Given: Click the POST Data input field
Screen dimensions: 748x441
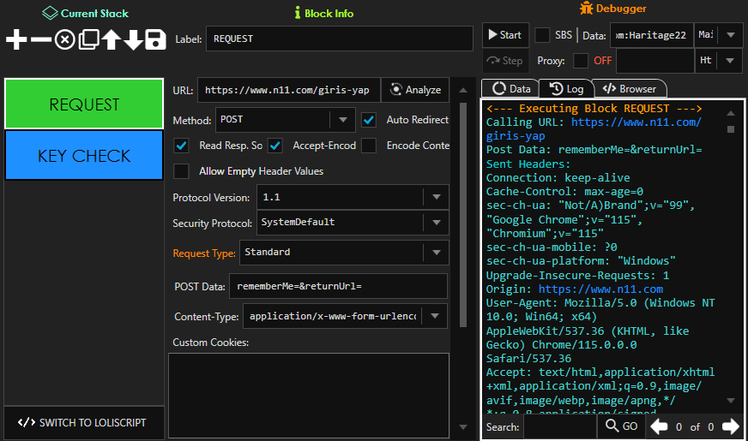Looking at the screenshot, I should coord(337,286).
